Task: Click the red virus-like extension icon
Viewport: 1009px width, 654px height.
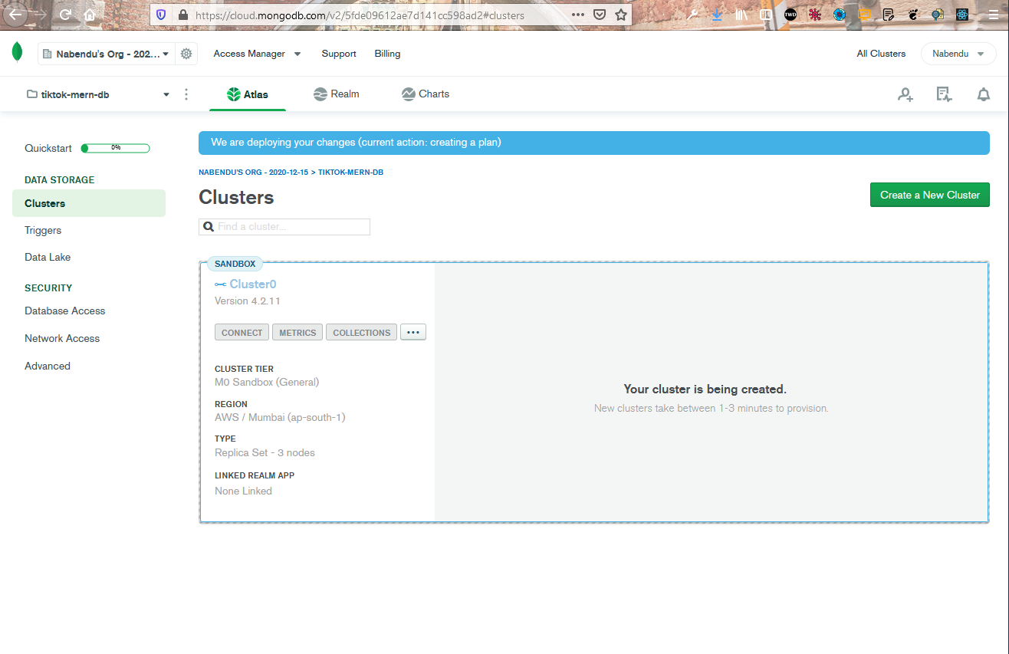Action: (815, 15)
